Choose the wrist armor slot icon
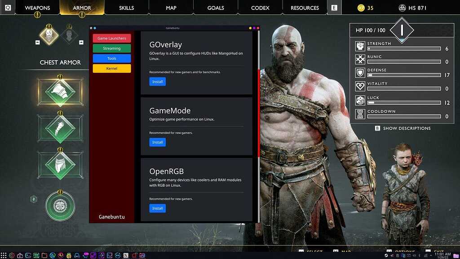The image size is (460, 259). 60,128
